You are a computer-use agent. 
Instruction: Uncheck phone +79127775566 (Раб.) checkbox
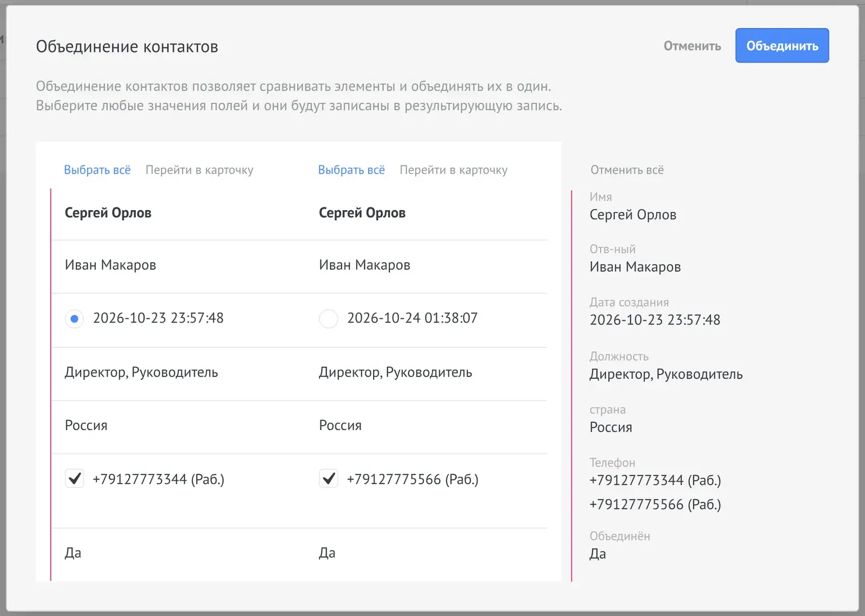point(329,478)
